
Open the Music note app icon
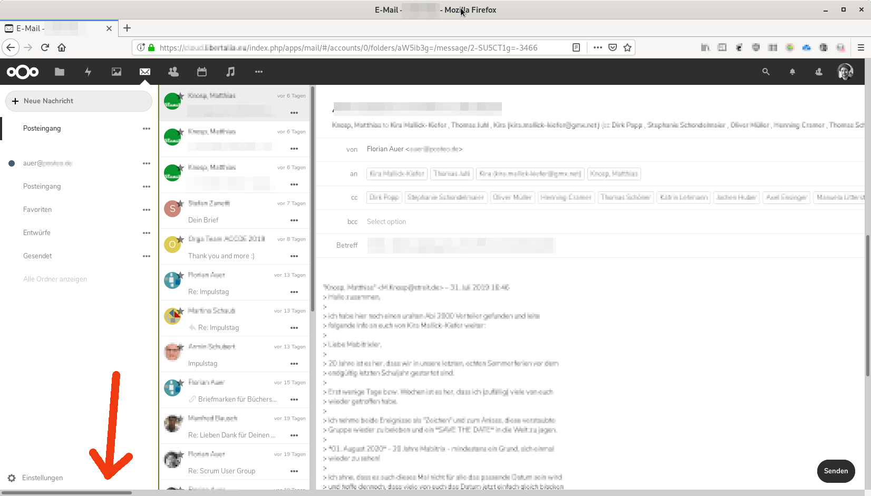[x=230, y=72]
